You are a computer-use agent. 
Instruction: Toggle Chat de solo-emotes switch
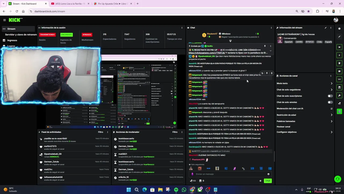(330, 102)
